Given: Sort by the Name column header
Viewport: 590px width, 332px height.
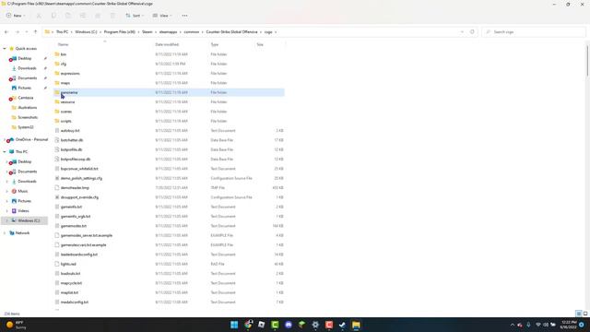Looking at the screenshot, I should [x=64, y=44].
